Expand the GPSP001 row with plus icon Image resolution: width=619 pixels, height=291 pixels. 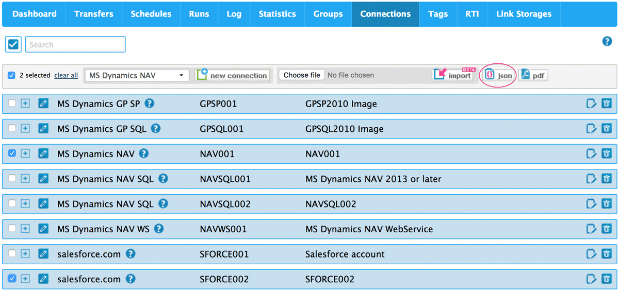click(25, 104)
